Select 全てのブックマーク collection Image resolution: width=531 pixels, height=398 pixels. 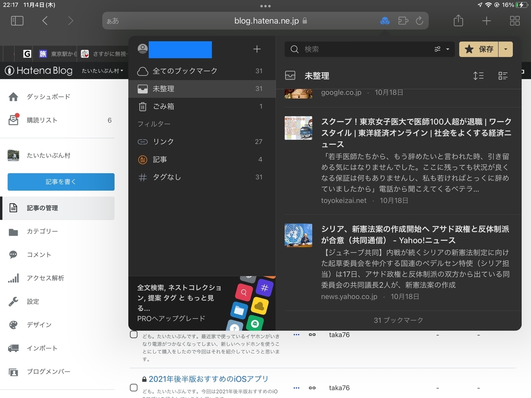202,71
